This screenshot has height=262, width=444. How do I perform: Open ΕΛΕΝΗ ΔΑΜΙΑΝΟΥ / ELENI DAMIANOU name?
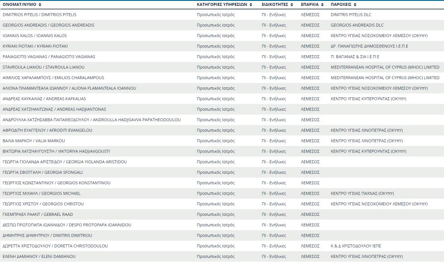click(x=39, y=256)
